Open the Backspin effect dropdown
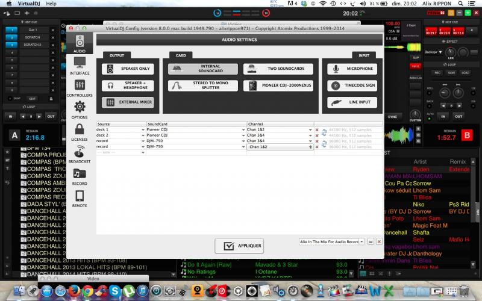Viewport: 482px width, 301px height. click(433, 52)
